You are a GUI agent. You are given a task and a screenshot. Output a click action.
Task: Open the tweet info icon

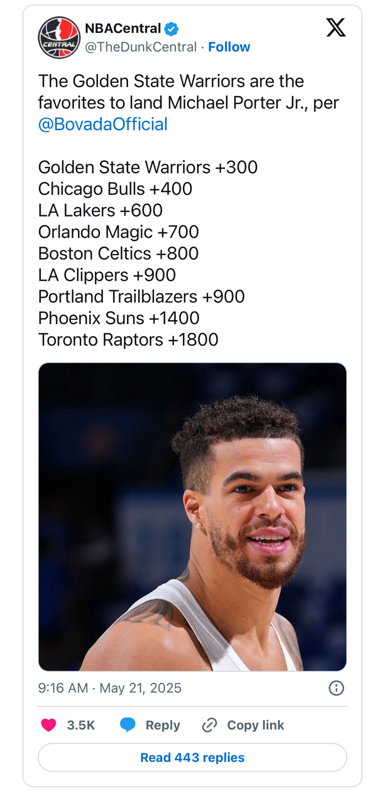pos(336,688)
